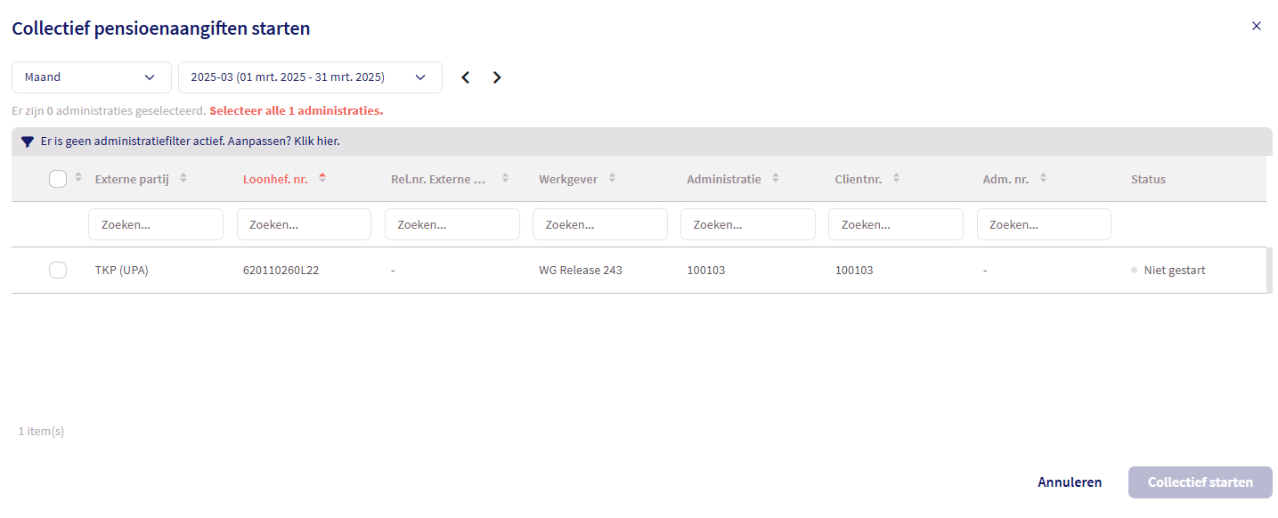Sort by Administratie column arrows

pyautogui.click(x=776, y=178)
